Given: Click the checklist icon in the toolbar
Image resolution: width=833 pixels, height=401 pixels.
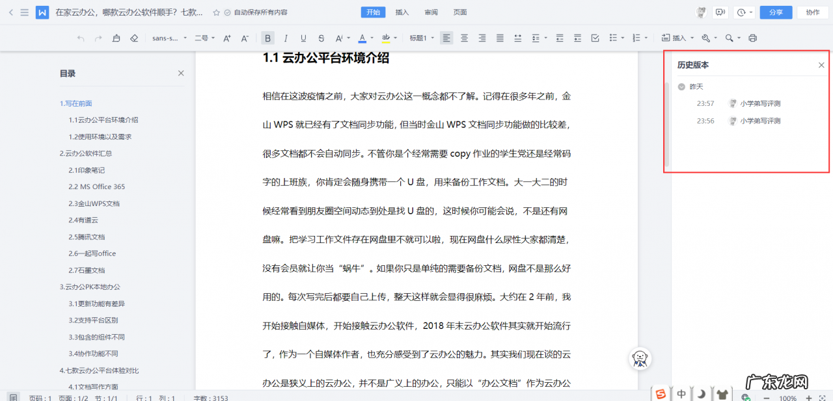Looking at the screenshot, I should coord(595,38).
